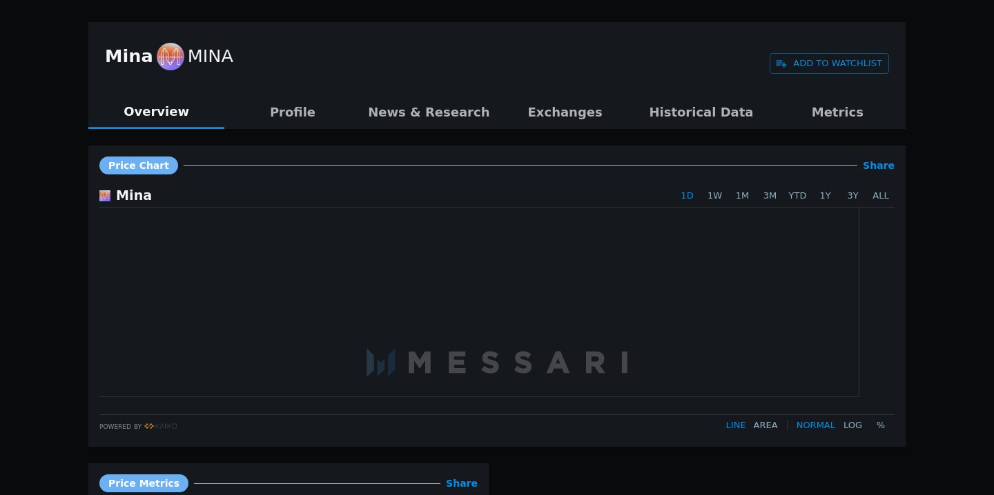
Task: Select the YTD time range
Action: pyautogui.click(x=797, y=196)
